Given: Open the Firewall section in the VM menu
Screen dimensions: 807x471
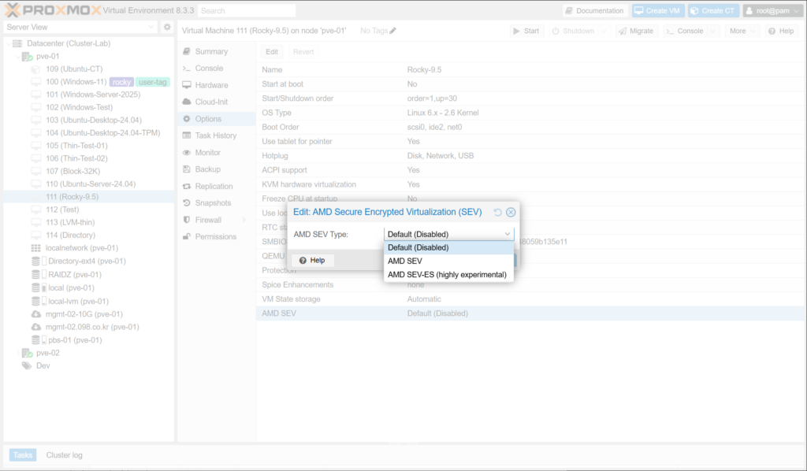Looking at the screenshot, I should 208,220.
